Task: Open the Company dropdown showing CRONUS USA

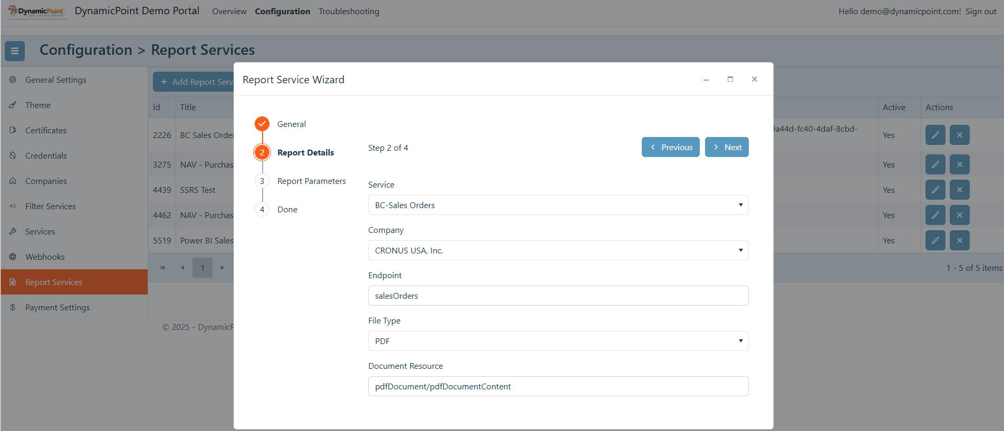Action: (x=558, y=250)
